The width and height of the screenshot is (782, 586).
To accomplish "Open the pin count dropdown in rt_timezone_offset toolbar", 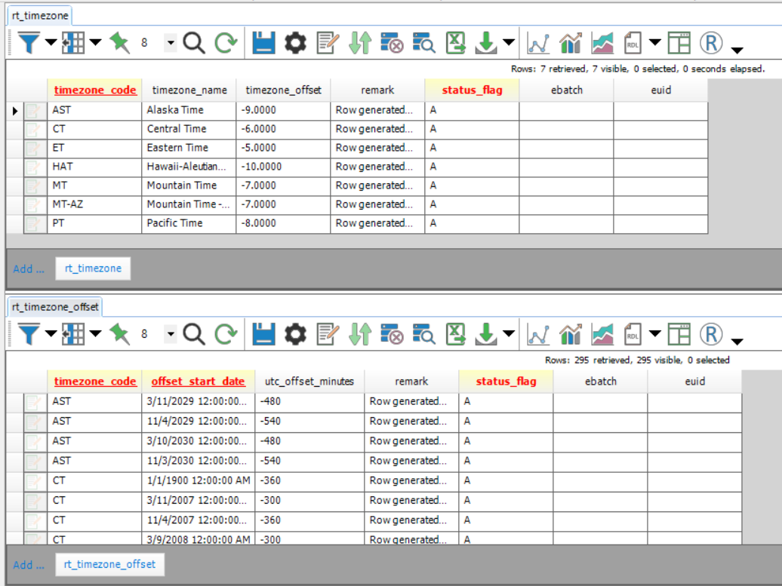I will (x=171, y=333).
